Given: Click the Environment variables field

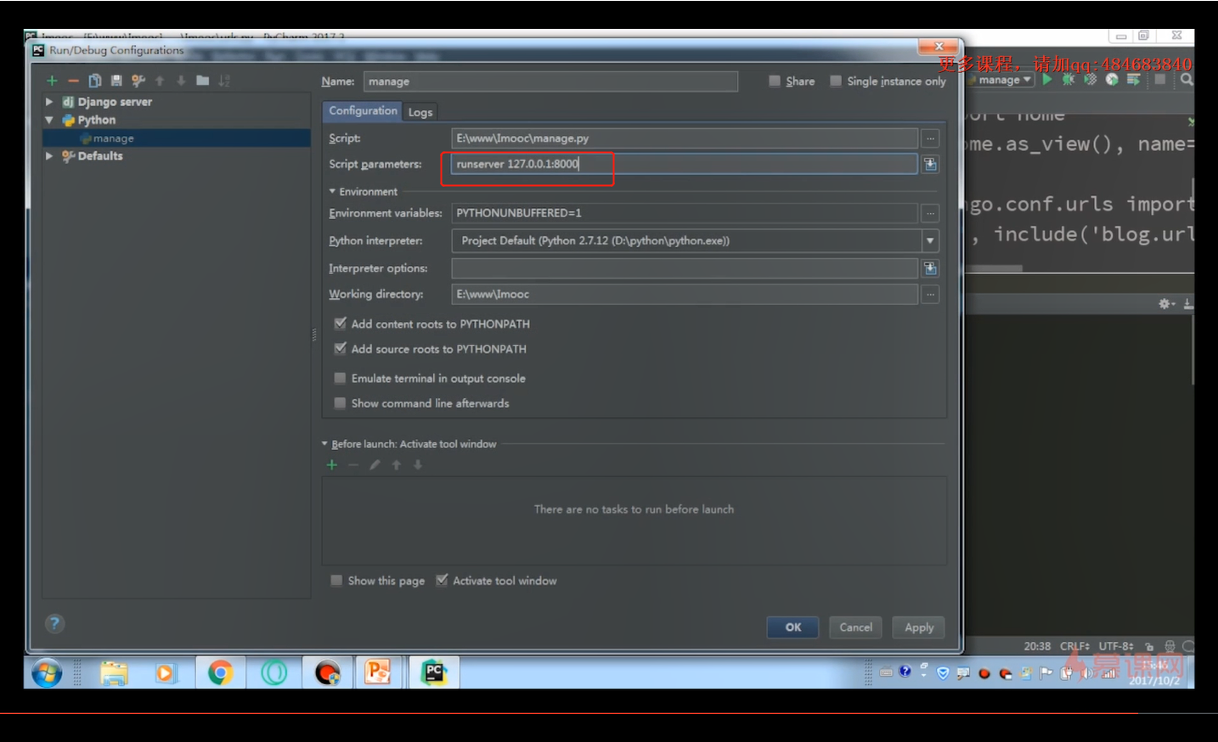Looking at the screenshot, I should pyautogui.click(x=685, y=213).
